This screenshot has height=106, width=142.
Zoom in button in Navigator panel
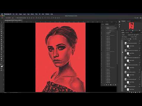[x=140, y=31]
